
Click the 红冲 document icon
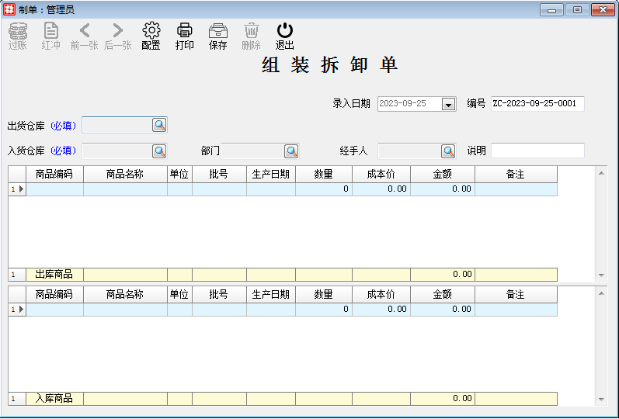point(51,31)
